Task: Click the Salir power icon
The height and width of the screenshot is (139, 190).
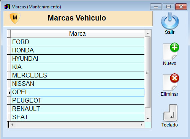Action: tap(170, 21)
